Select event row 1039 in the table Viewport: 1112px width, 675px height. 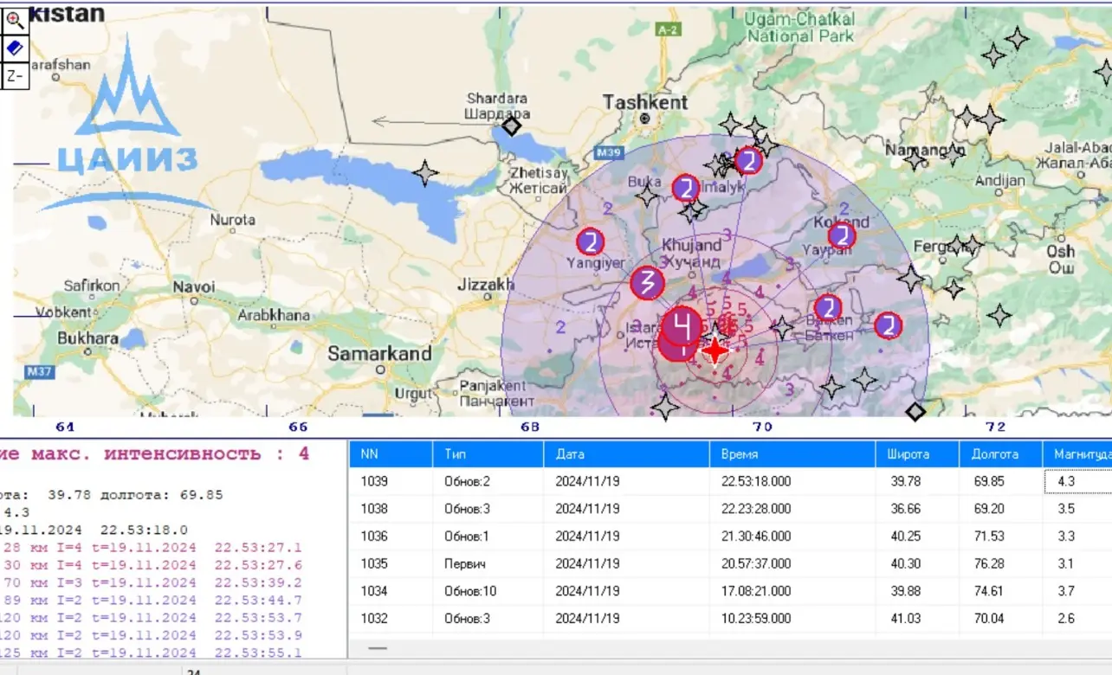pos(730,481)
